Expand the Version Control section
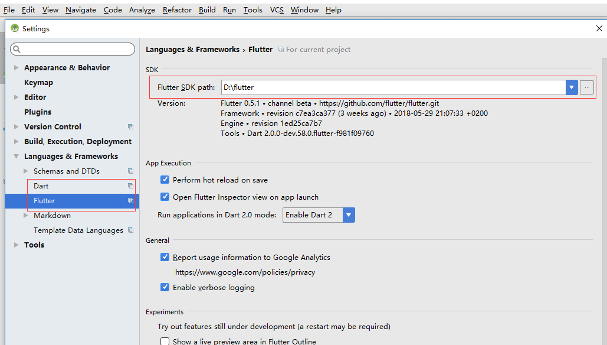Image resolution: width=607 pixels, height=345 pixels. click(17, 126)
